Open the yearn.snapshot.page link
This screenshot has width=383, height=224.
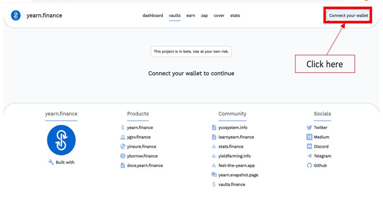point(238,175)
